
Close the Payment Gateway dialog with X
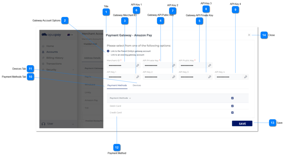tap(249, 35)
